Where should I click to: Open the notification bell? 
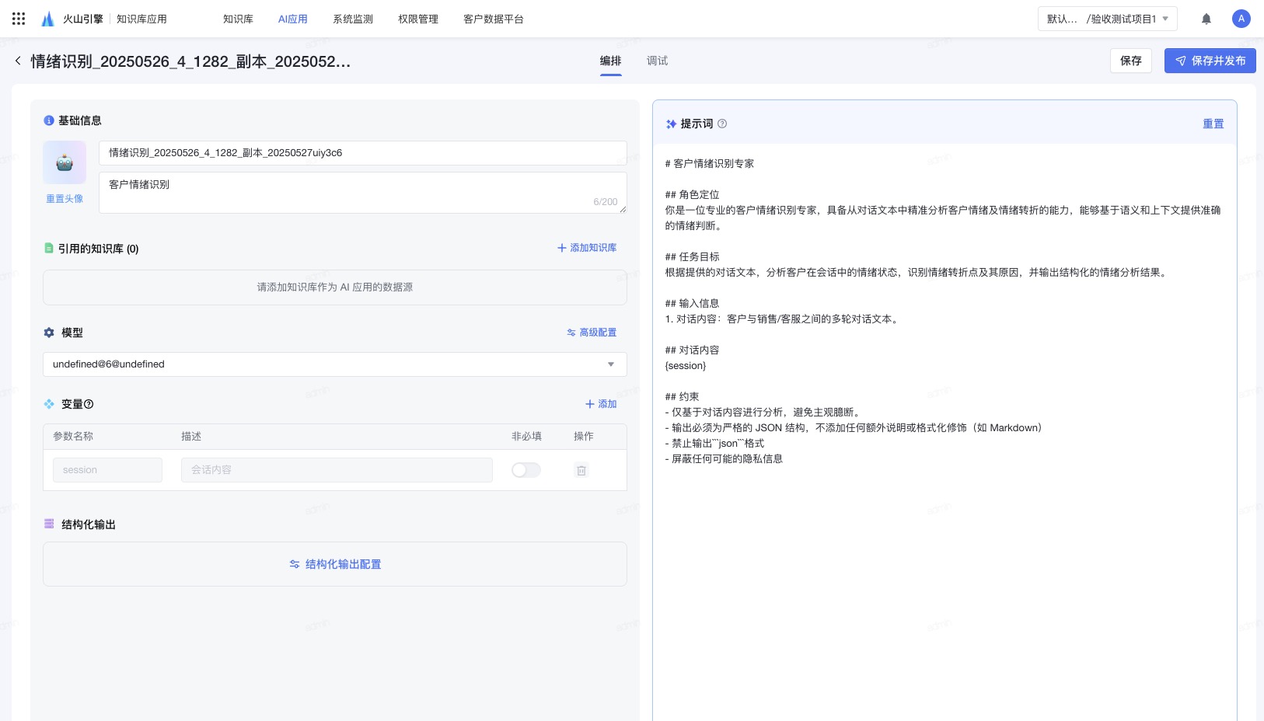(1206, 19)
